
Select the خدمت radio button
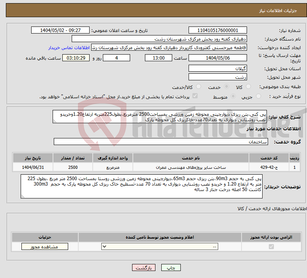coord(226,87)
